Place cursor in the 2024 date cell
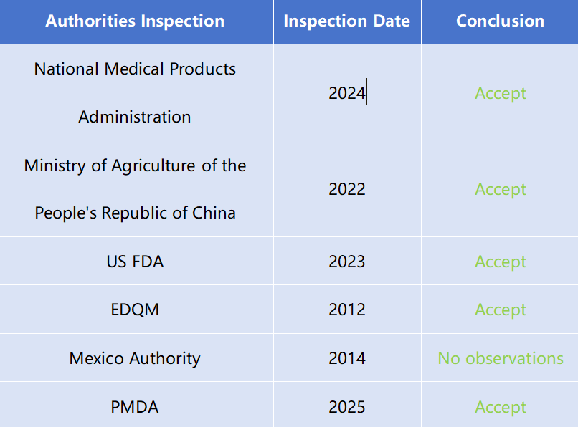Image resolution: width=578 pixels, height=427 pixels. (347, 92)
